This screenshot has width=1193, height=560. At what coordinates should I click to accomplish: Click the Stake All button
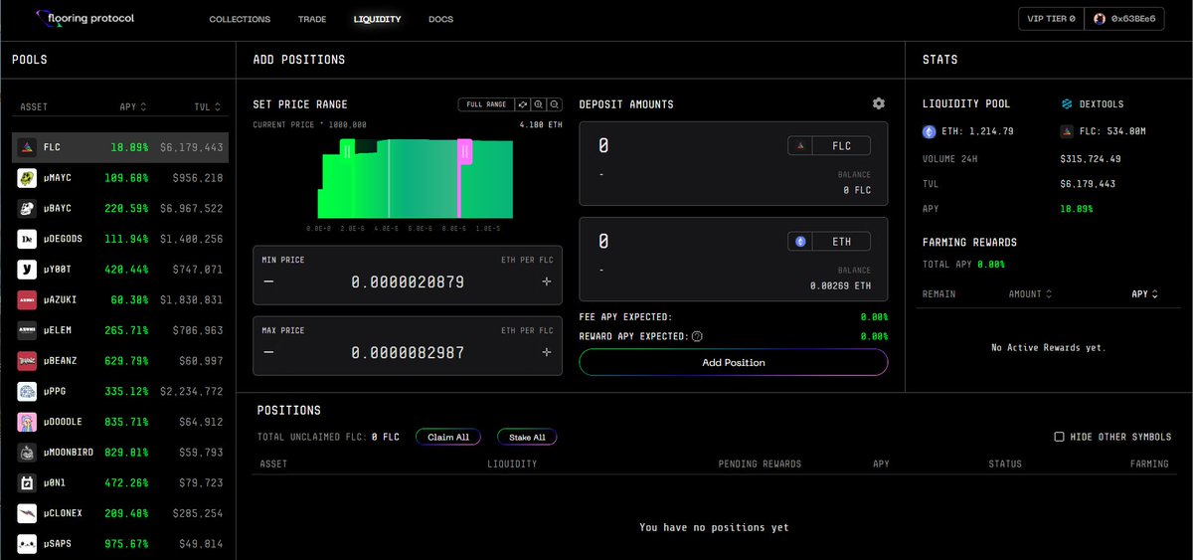(527, 437)
